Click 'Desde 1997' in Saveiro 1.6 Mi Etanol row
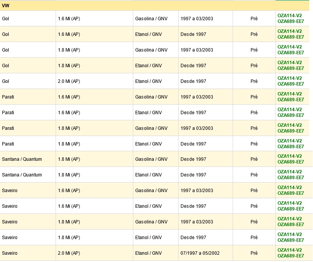 pos(193,206)
